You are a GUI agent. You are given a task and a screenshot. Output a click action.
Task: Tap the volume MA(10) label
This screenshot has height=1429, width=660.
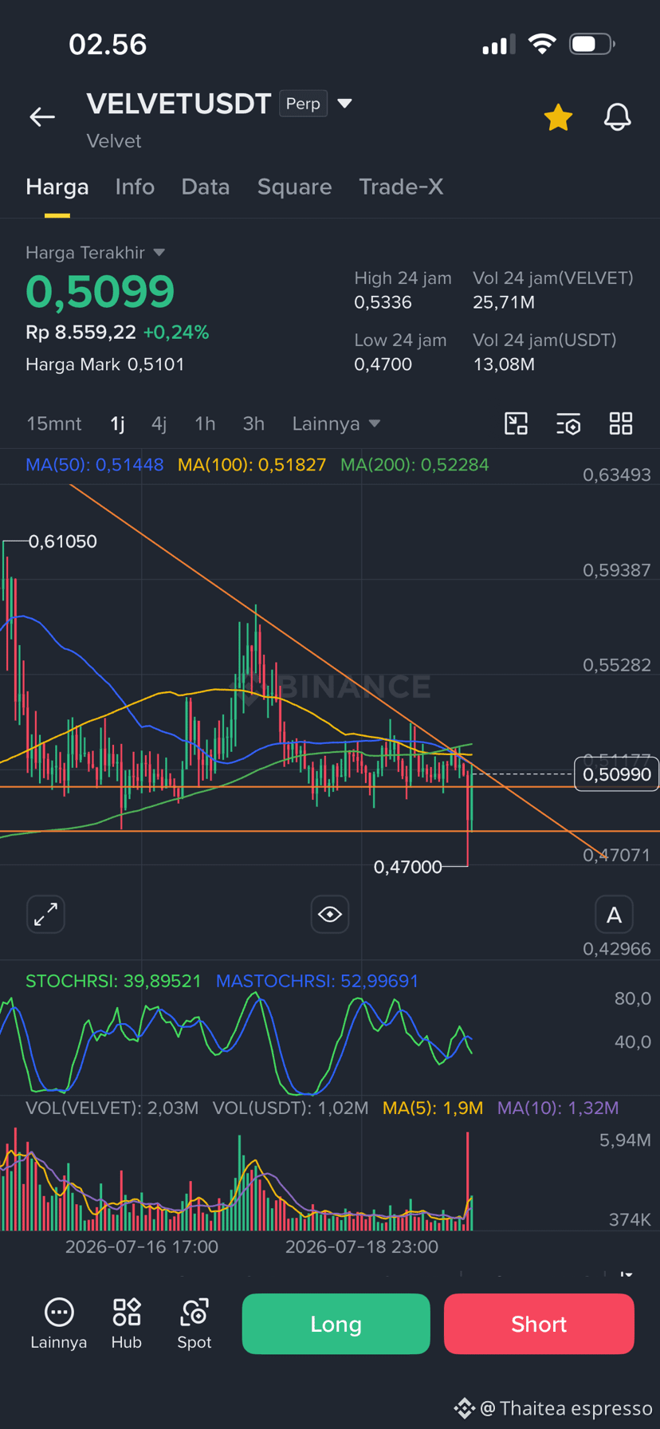558,1108
